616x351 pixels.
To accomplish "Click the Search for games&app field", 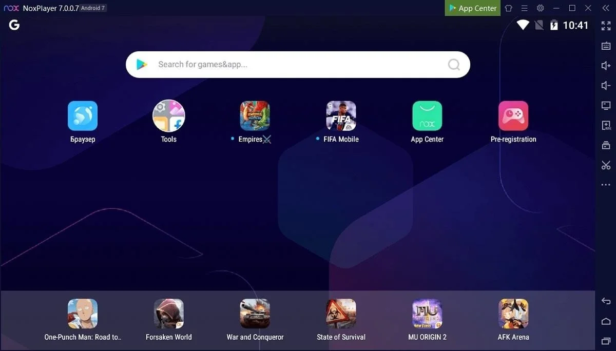I will pos(298,65).
